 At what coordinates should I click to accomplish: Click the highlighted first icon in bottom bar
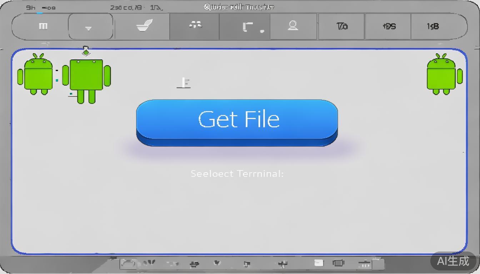tap(128, 264)
